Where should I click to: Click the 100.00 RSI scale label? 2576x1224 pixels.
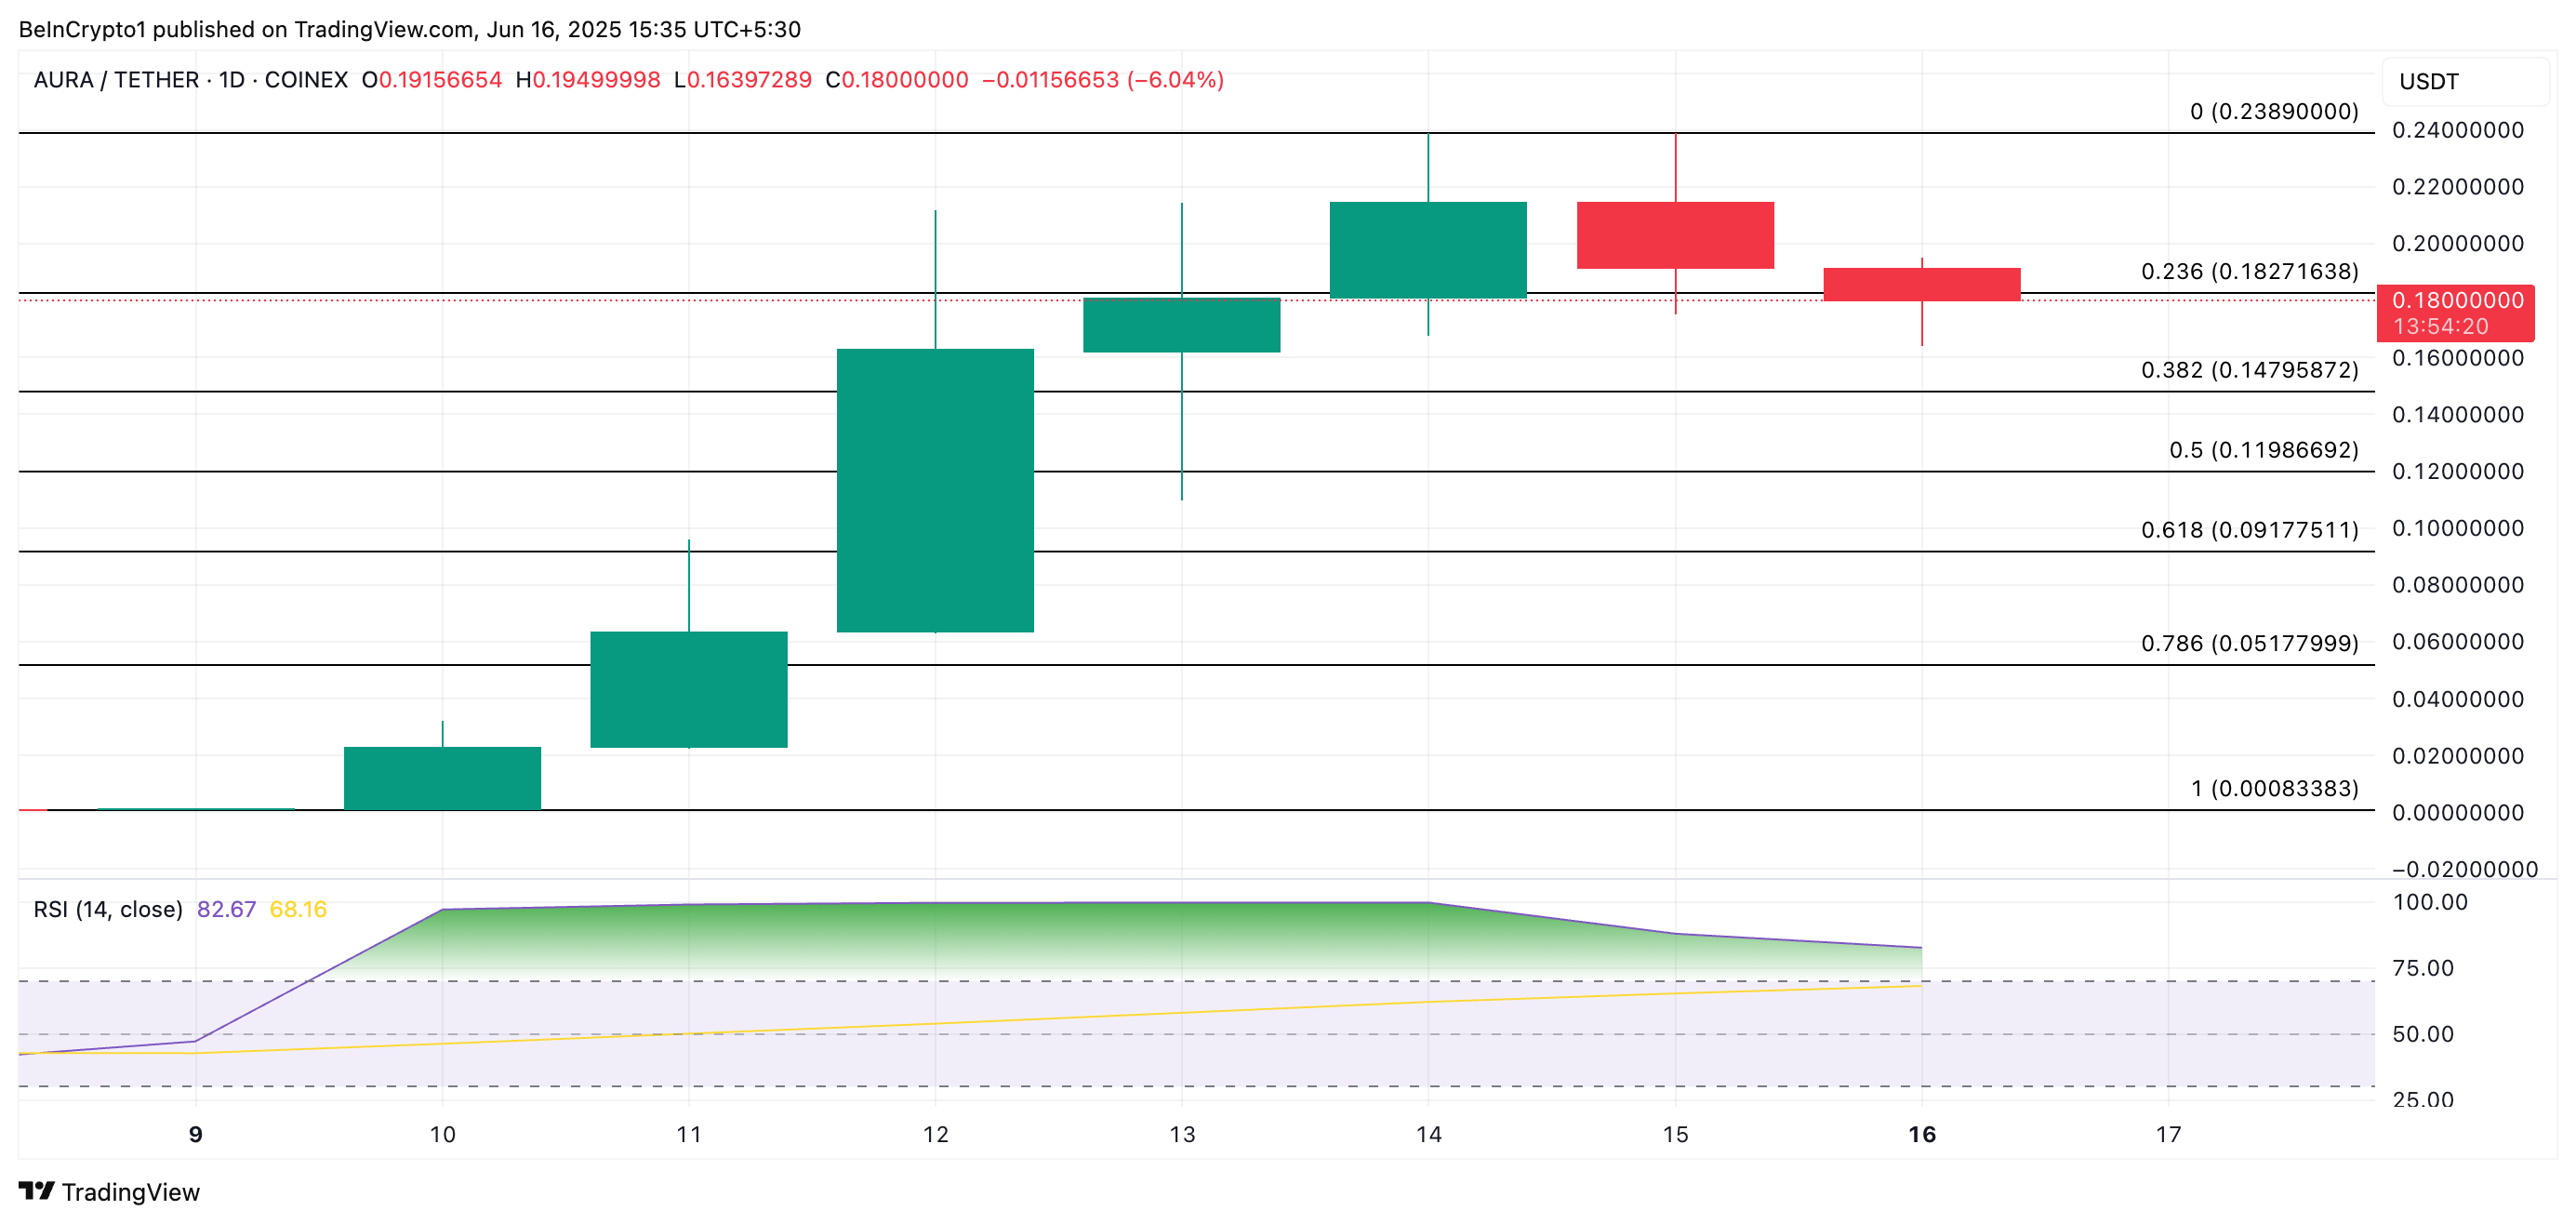tap(2429, 902)
